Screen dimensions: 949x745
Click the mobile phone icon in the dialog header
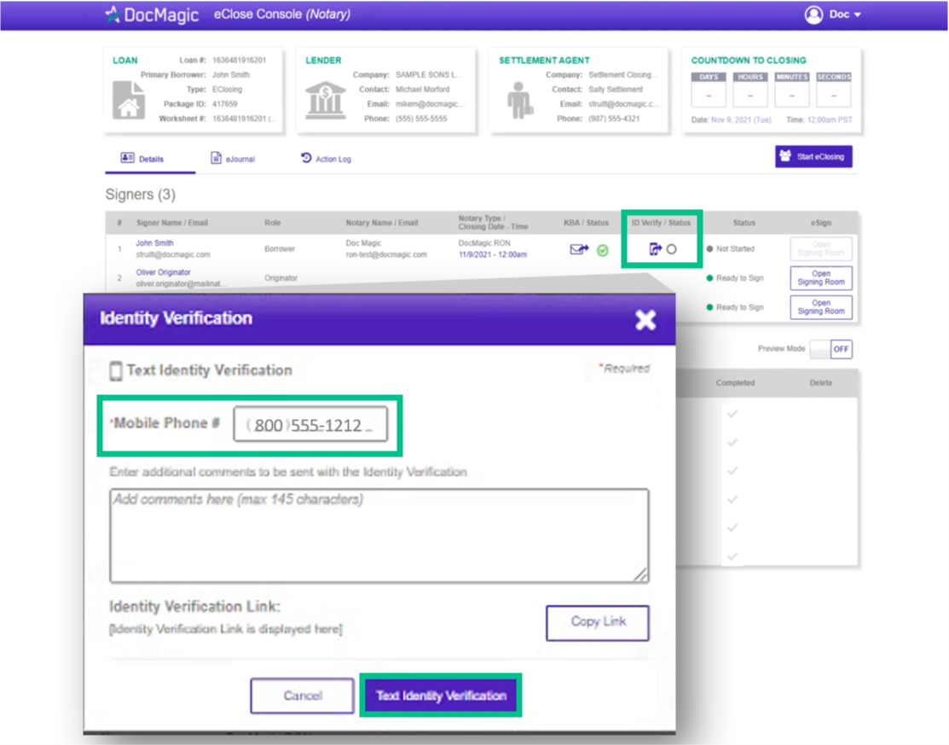click(x=116, y=370)
